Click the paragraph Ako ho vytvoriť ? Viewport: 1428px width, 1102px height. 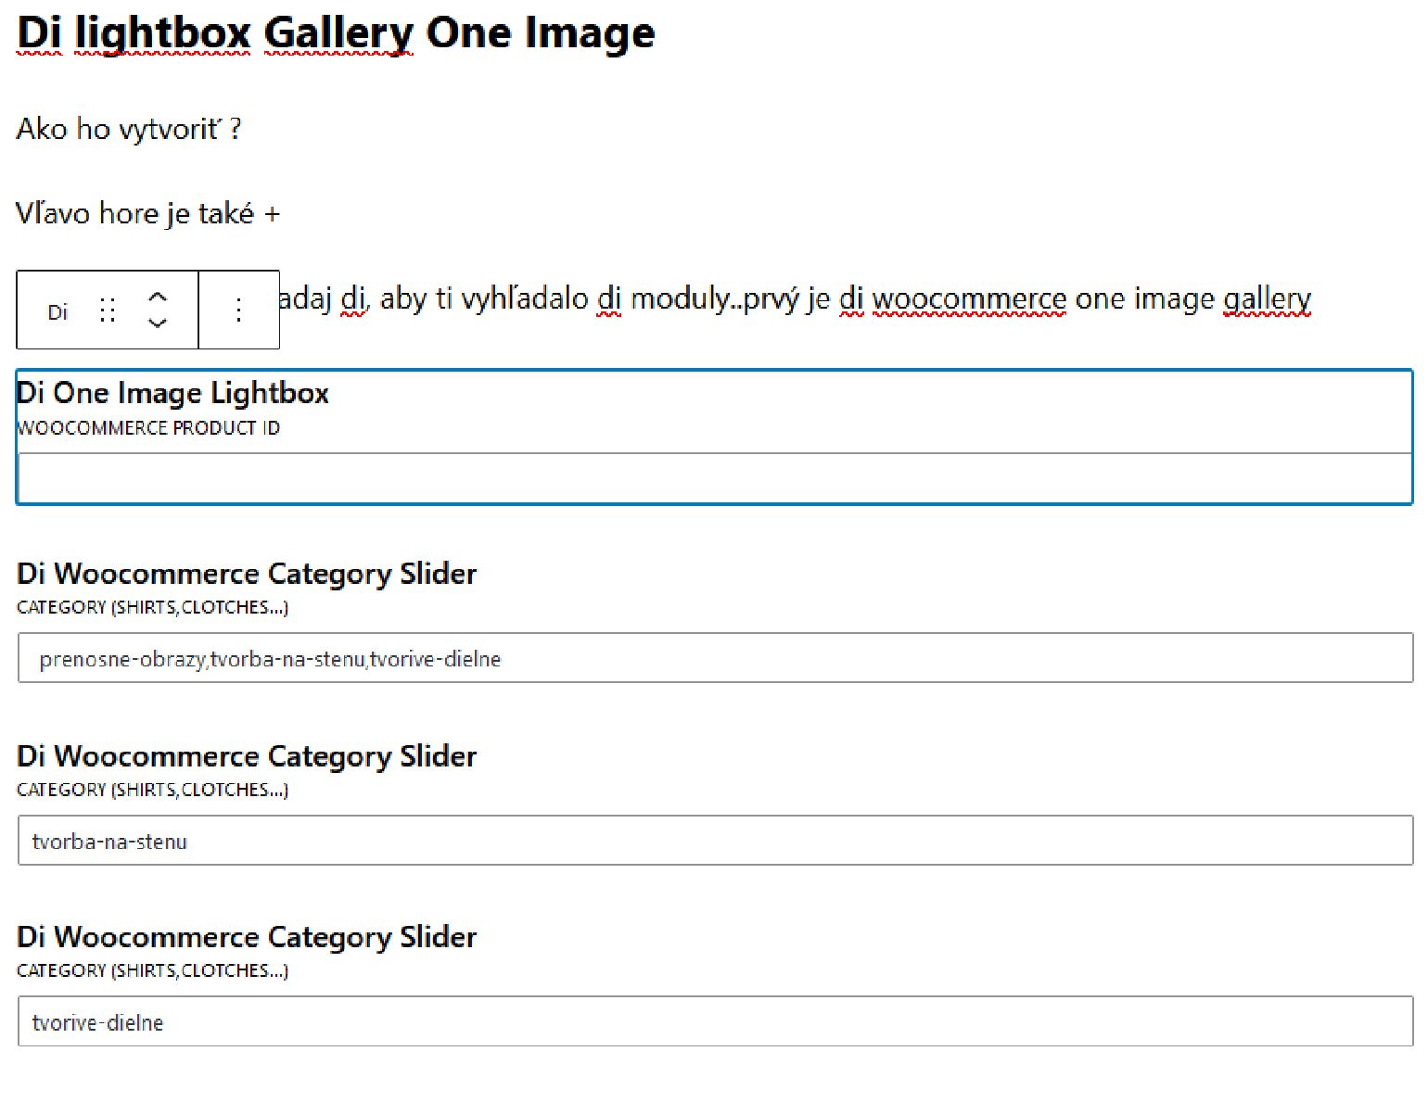coord(129,129)
